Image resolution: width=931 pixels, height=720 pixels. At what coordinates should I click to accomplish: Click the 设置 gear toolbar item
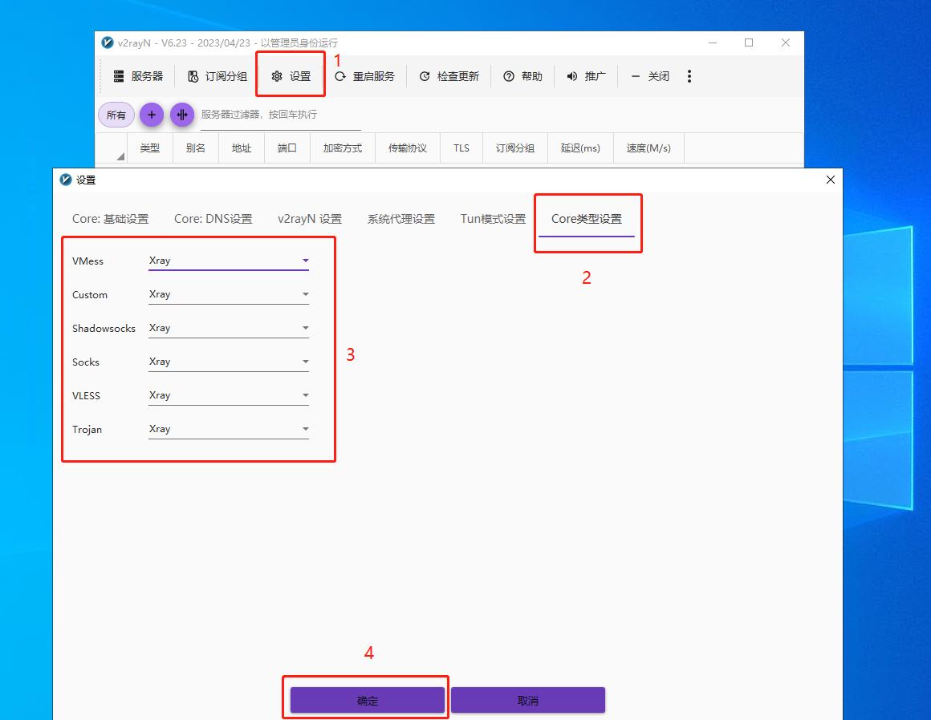coord(291,76)
